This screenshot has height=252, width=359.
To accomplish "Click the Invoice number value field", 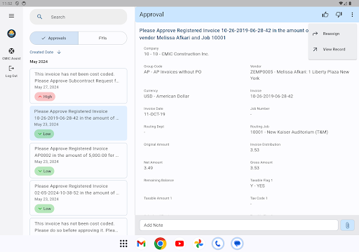I will [271, 96].
